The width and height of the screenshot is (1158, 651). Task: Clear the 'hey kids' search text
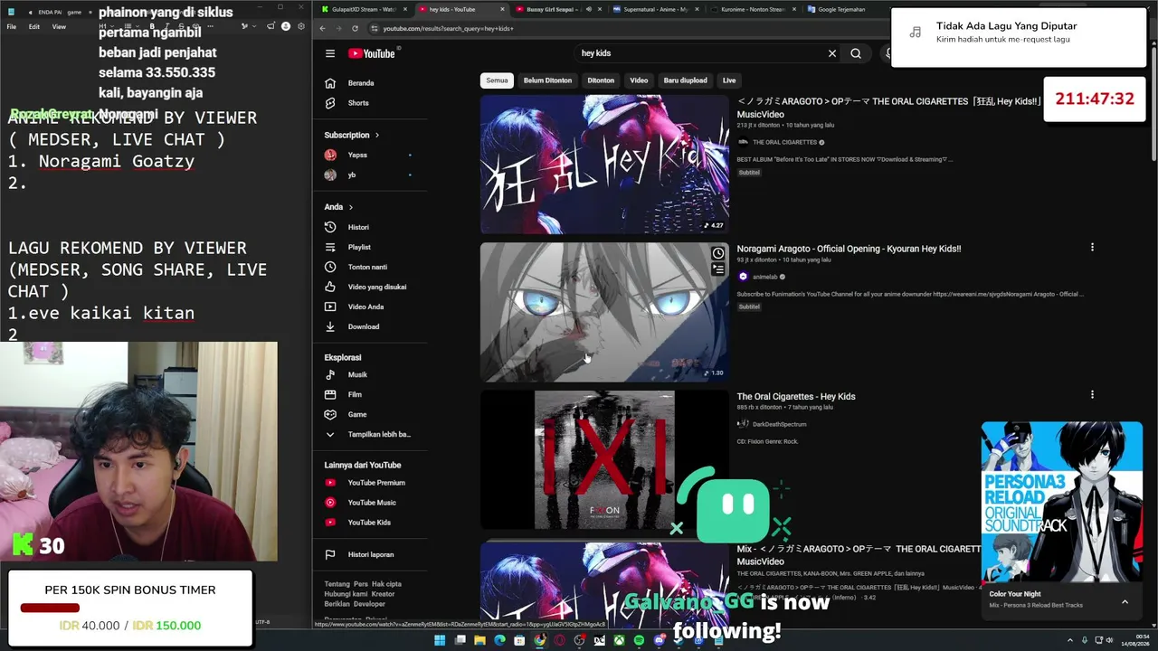click(x=832, y=53)
